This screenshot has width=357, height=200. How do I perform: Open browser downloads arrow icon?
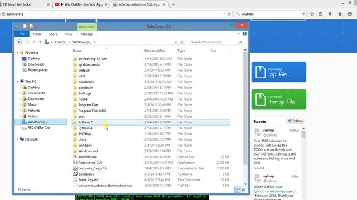pos(330,14)
